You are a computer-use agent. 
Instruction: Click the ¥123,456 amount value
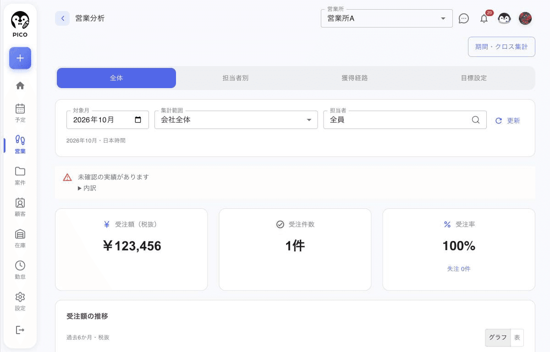pyautogui.click(x=132, y=246)
